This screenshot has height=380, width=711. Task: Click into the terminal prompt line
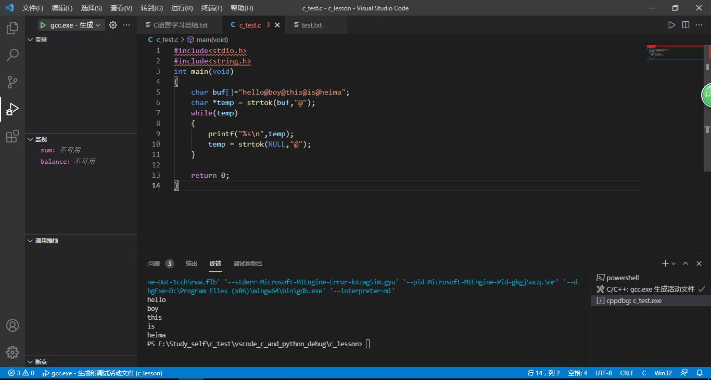pos(258,344)
